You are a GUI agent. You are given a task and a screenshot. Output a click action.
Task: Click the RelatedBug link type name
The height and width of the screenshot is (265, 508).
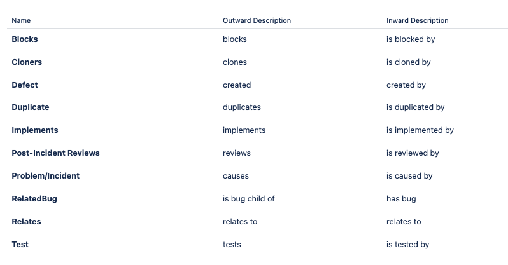(x=34, y=199)
